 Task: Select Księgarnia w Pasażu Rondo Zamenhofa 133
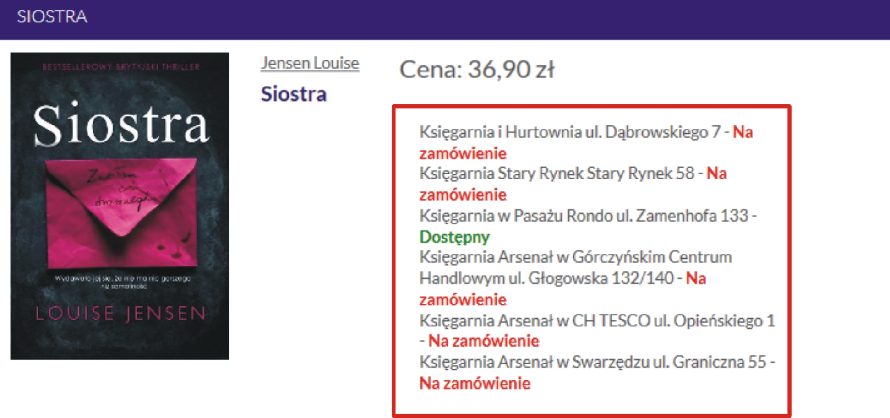(584, 216)
